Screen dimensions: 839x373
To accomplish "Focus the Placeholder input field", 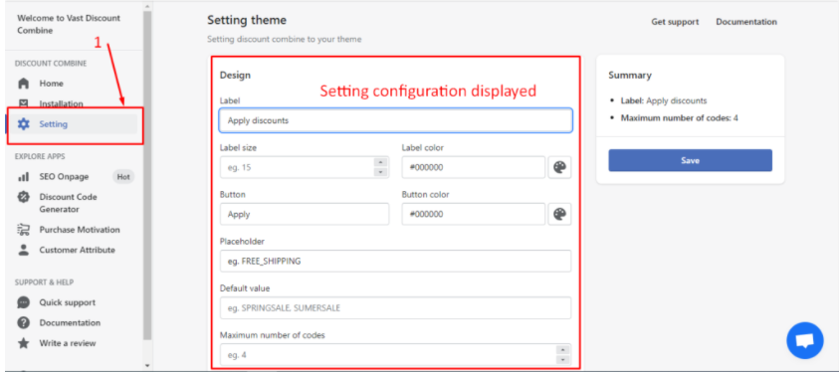I will 395,261.
